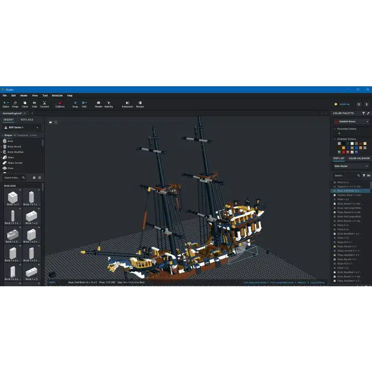Click the Hide tool

[x=34, y=105]
